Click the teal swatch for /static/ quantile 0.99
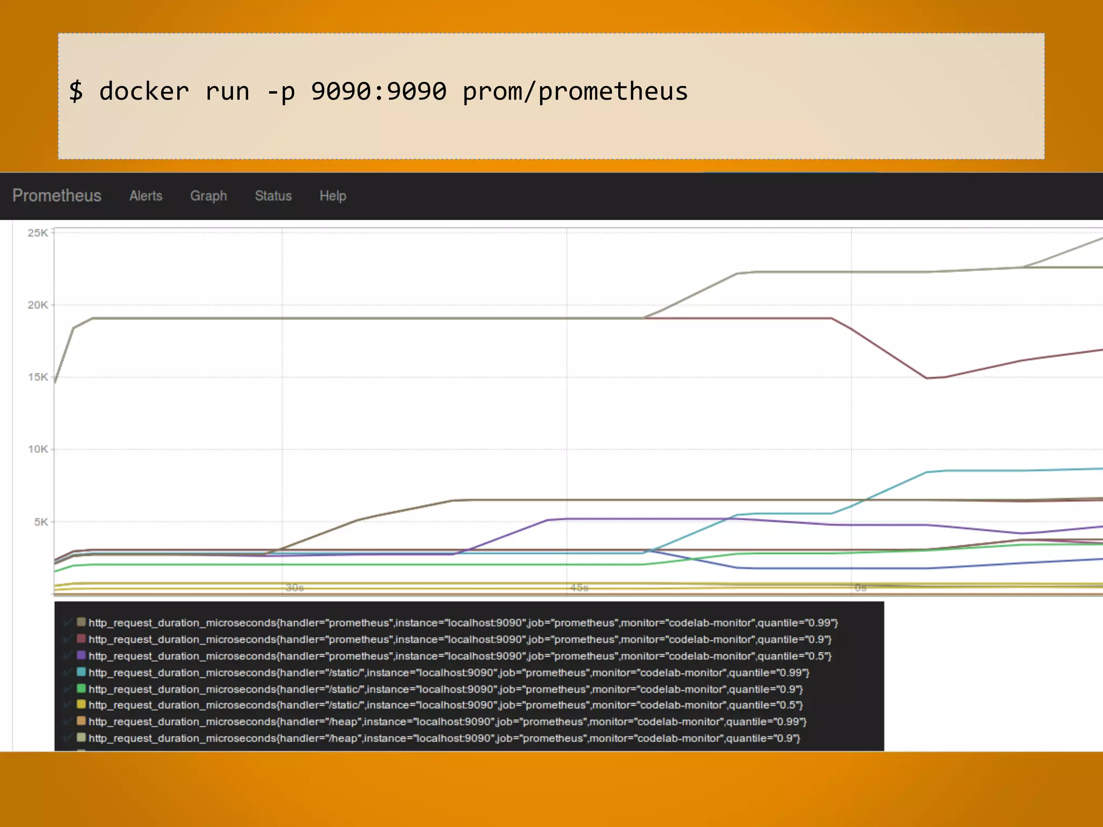 tap(81, 672)
